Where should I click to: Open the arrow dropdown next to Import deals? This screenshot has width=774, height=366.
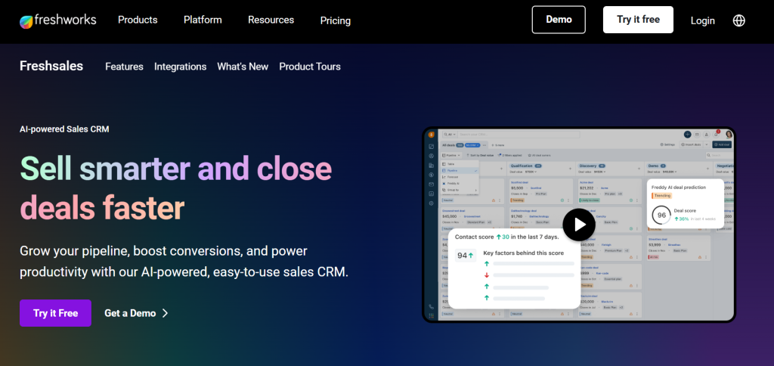point(707,144)
